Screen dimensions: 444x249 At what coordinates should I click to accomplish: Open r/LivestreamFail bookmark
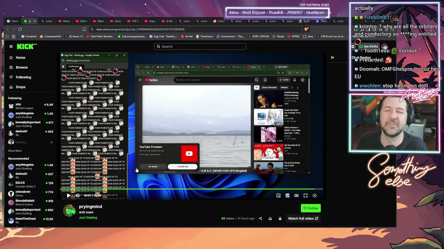coord(51,36)
